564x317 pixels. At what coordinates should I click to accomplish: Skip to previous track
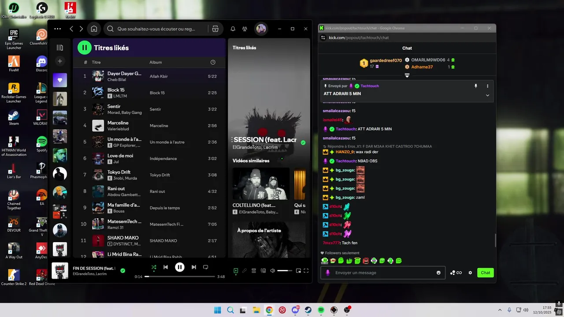pos(166,267)
